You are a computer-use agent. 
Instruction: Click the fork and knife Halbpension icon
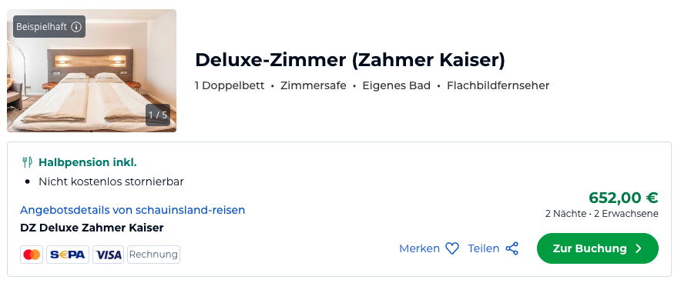click(x=28, y=162)
